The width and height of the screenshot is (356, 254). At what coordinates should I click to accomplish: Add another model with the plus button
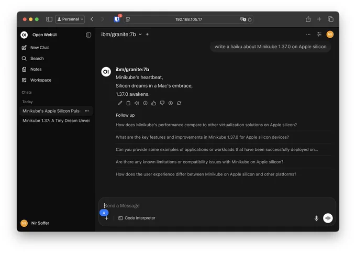tap(147, 35)
